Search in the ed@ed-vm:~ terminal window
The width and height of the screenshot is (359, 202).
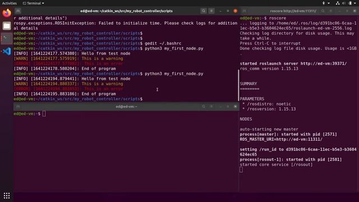(203, 106)
